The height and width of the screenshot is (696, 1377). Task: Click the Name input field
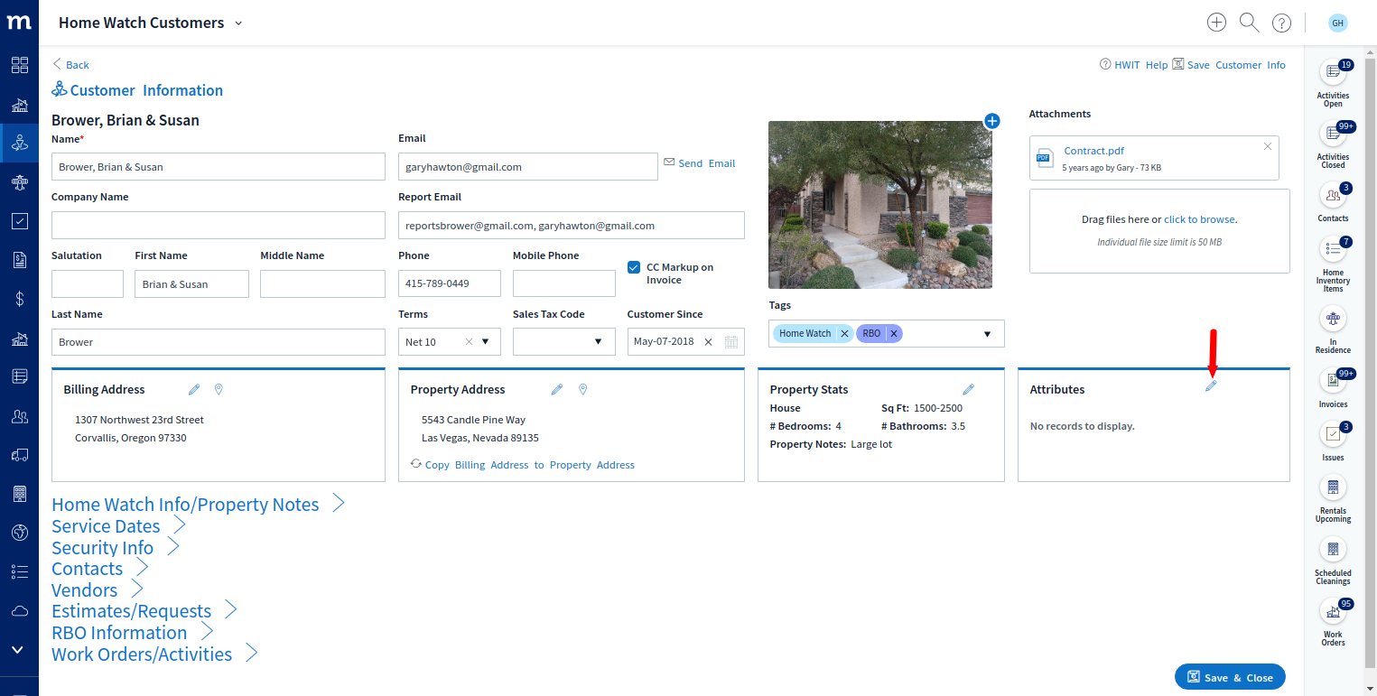pos(219,167)
